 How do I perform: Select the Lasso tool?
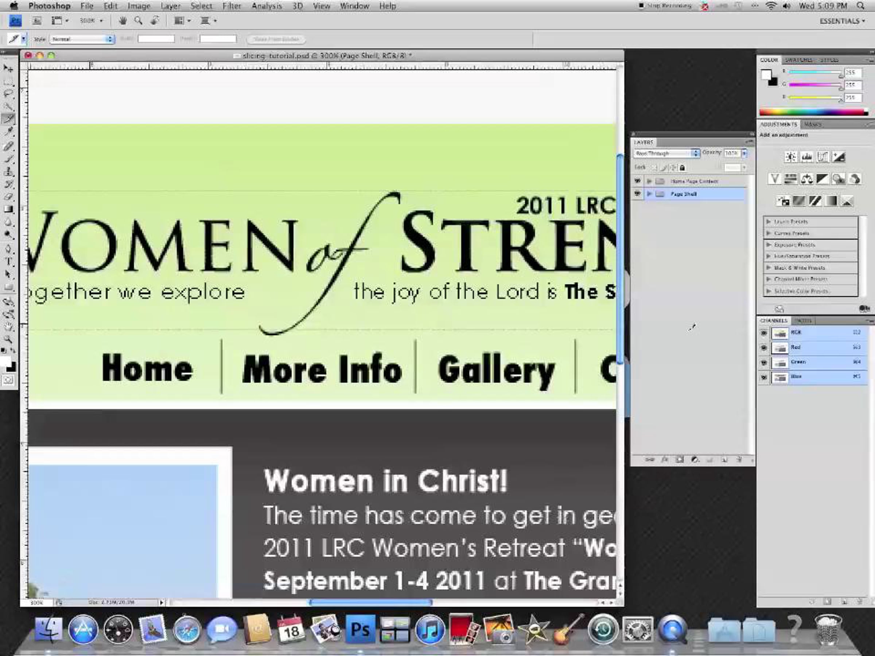pos(8,94)
